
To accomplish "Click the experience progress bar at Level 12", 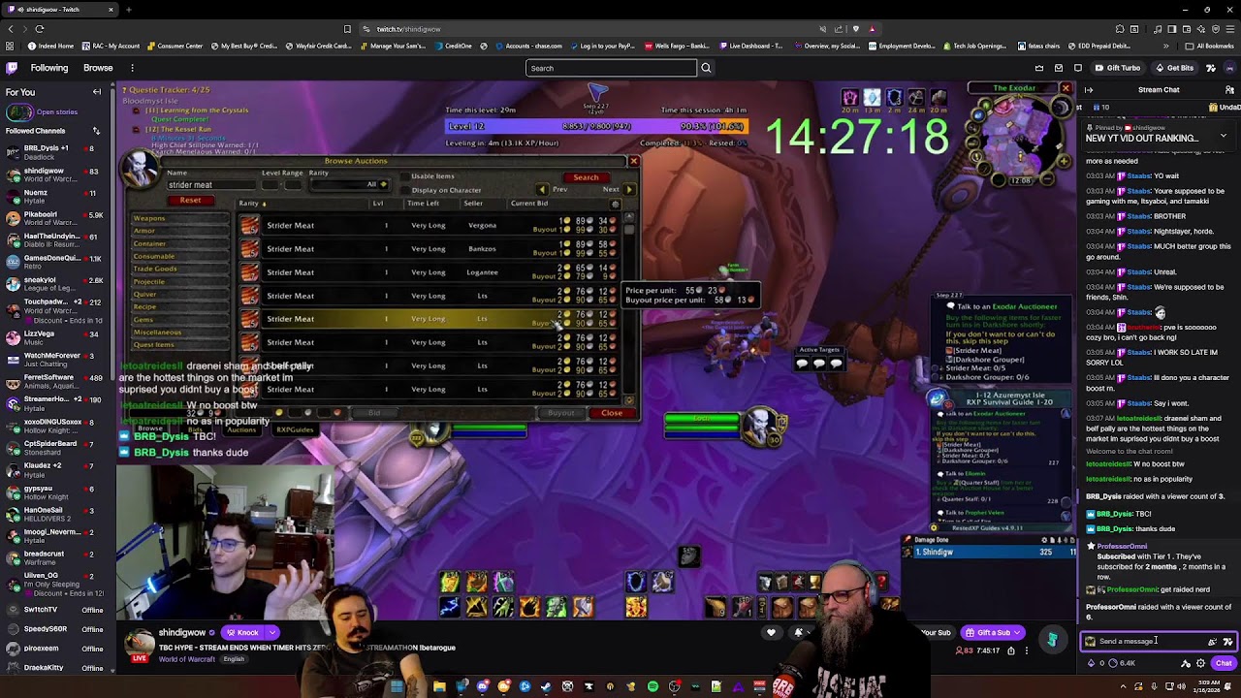I will [x=596, y=126].
